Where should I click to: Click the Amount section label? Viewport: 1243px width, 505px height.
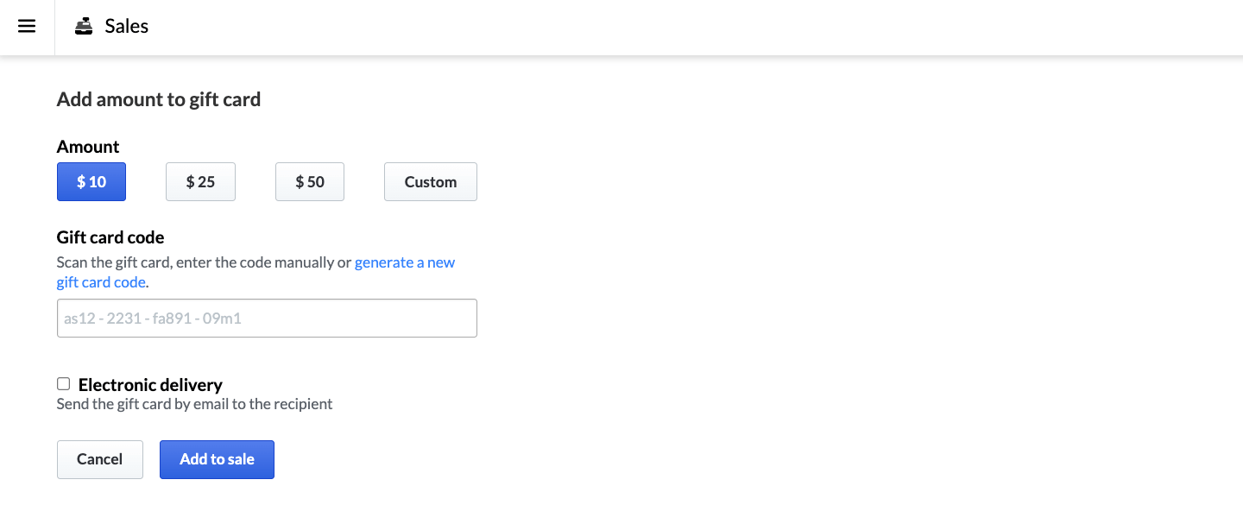[x=88, y=147]
